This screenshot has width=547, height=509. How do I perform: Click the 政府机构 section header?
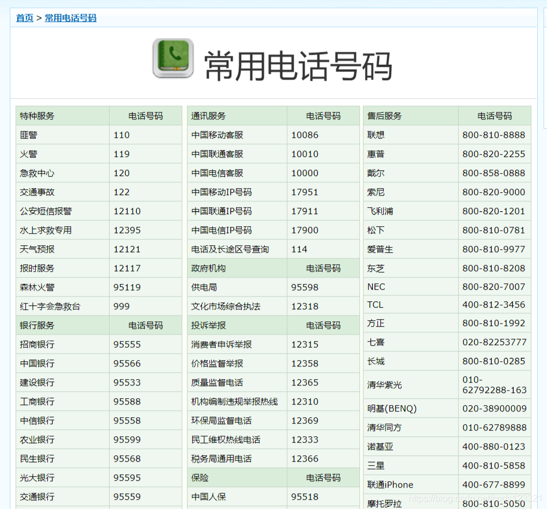(208, 268)
